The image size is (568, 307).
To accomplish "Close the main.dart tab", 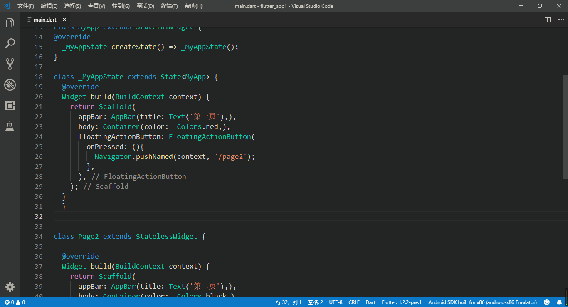I will click(64, 20).
